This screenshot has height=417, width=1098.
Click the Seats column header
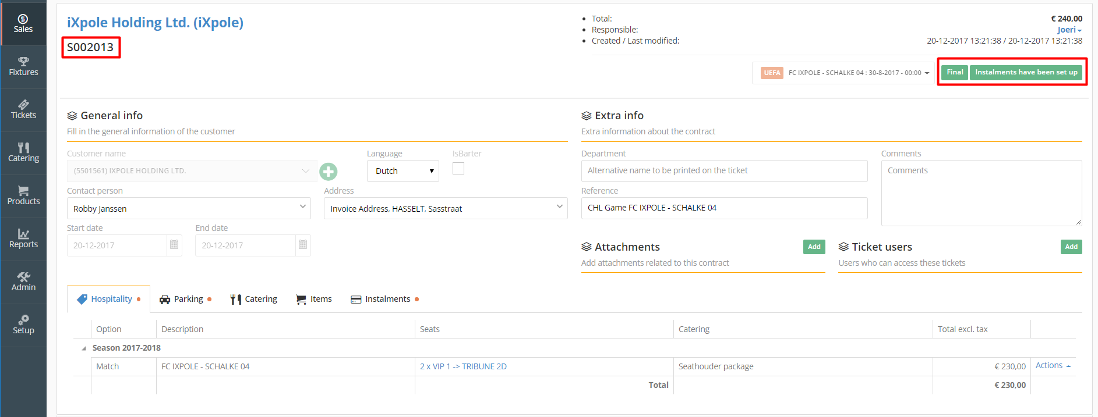coord(544,329)
